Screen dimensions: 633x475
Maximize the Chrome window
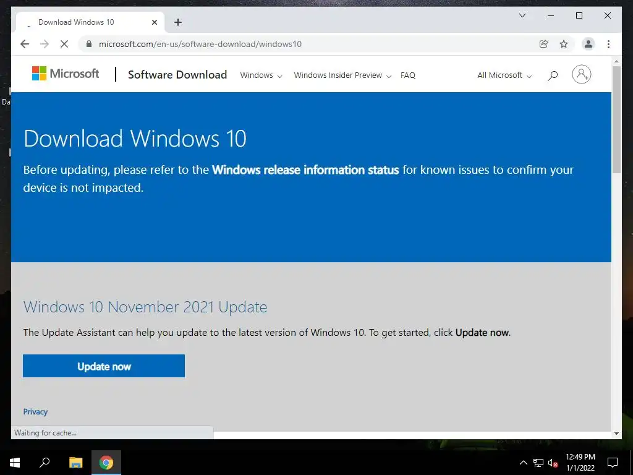tap(579, 15)
